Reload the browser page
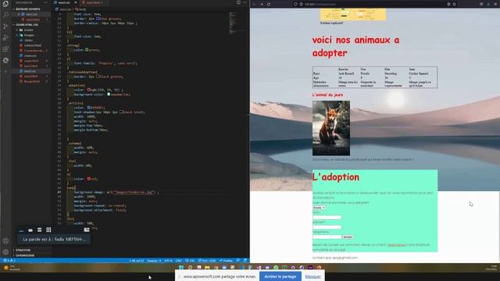Image resolution: width=500 pixels, height=281 pixels. click(269, 4)
